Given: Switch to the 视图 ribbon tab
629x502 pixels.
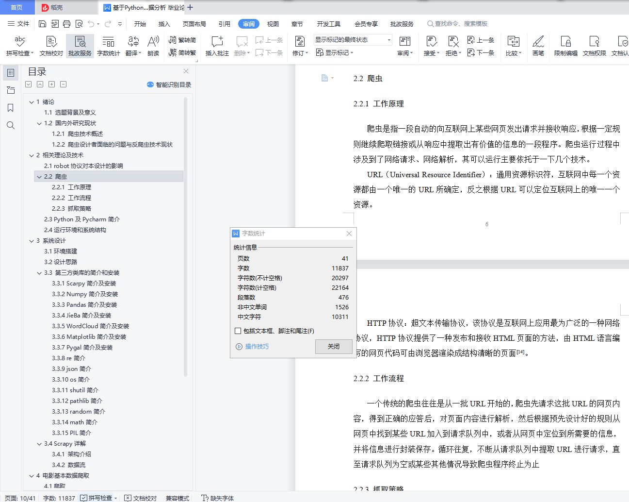Looking at the screenshot, I should click(273, 24).
